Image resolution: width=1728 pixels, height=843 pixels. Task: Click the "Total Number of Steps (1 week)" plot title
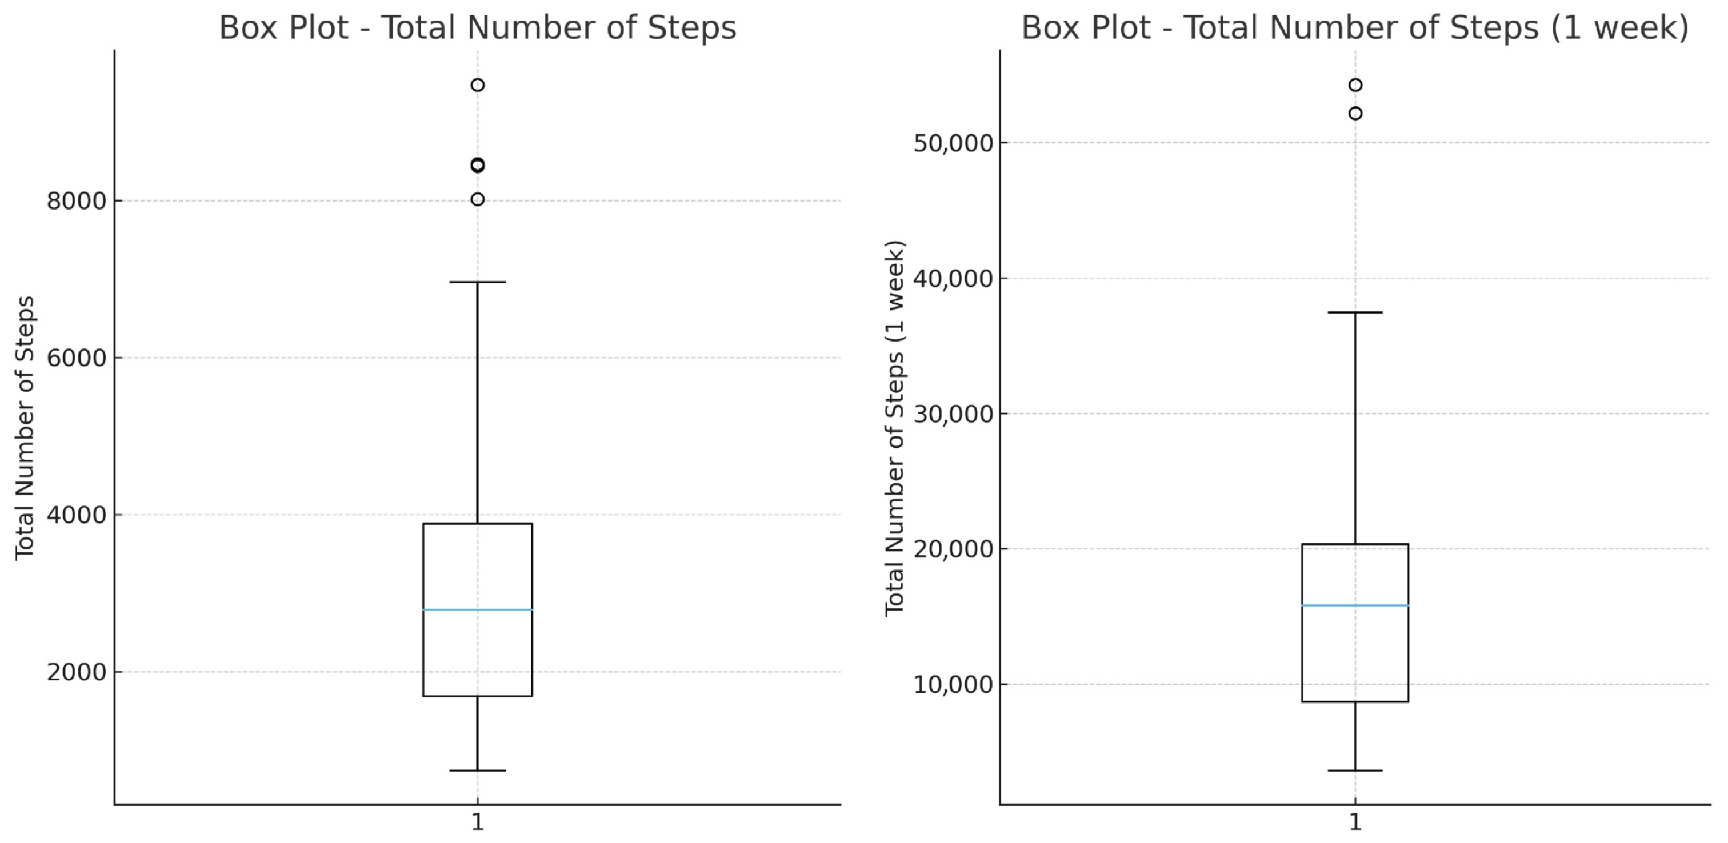coord(1354,28)
